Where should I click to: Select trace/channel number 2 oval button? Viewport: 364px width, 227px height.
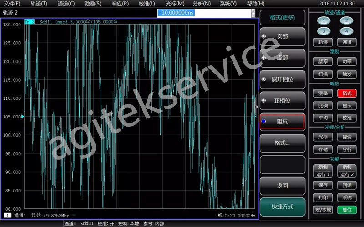coord(347,20)
